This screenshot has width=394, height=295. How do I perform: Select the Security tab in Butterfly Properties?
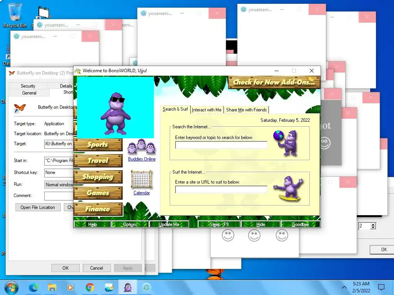coord(28,86)
